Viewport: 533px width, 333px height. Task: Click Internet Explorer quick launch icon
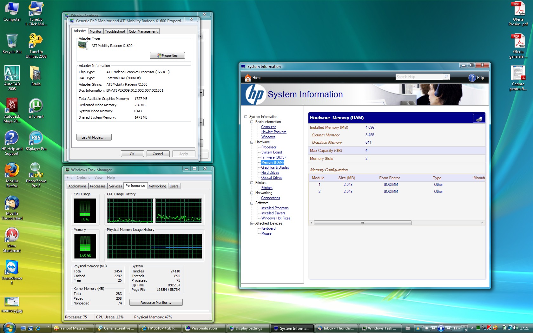point(38,328)
